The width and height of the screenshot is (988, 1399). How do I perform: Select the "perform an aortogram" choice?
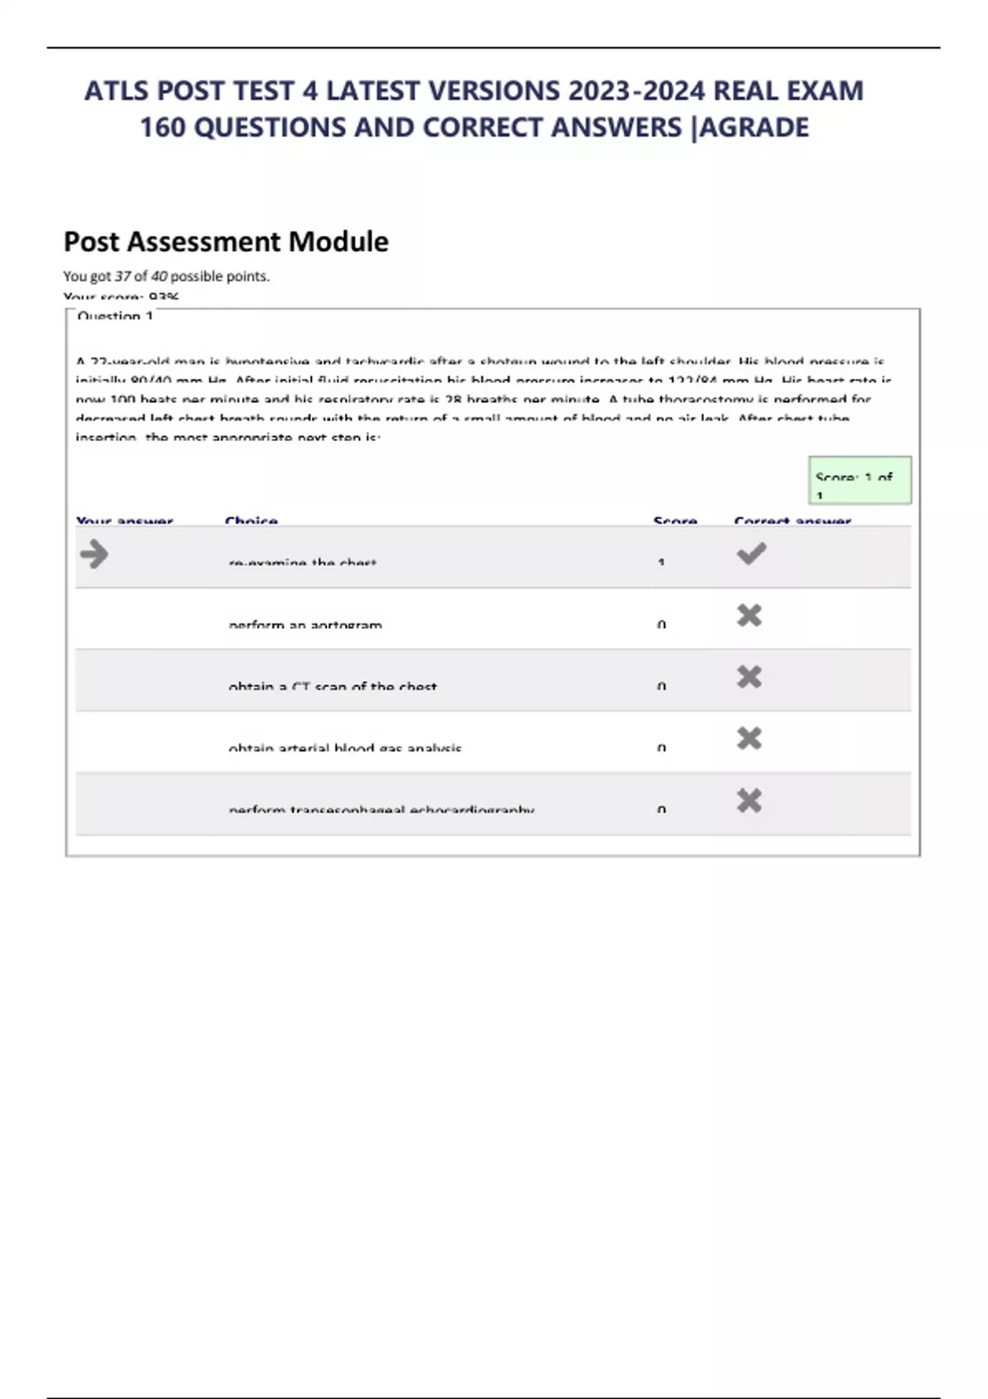tap(305, 625)
